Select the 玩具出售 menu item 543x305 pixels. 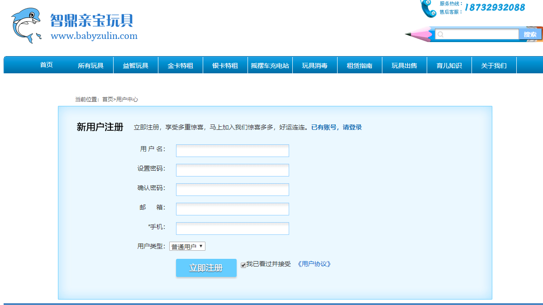click(x=404, y=65)
